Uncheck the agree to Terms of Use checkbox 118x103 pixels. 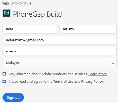pos(4,81)
